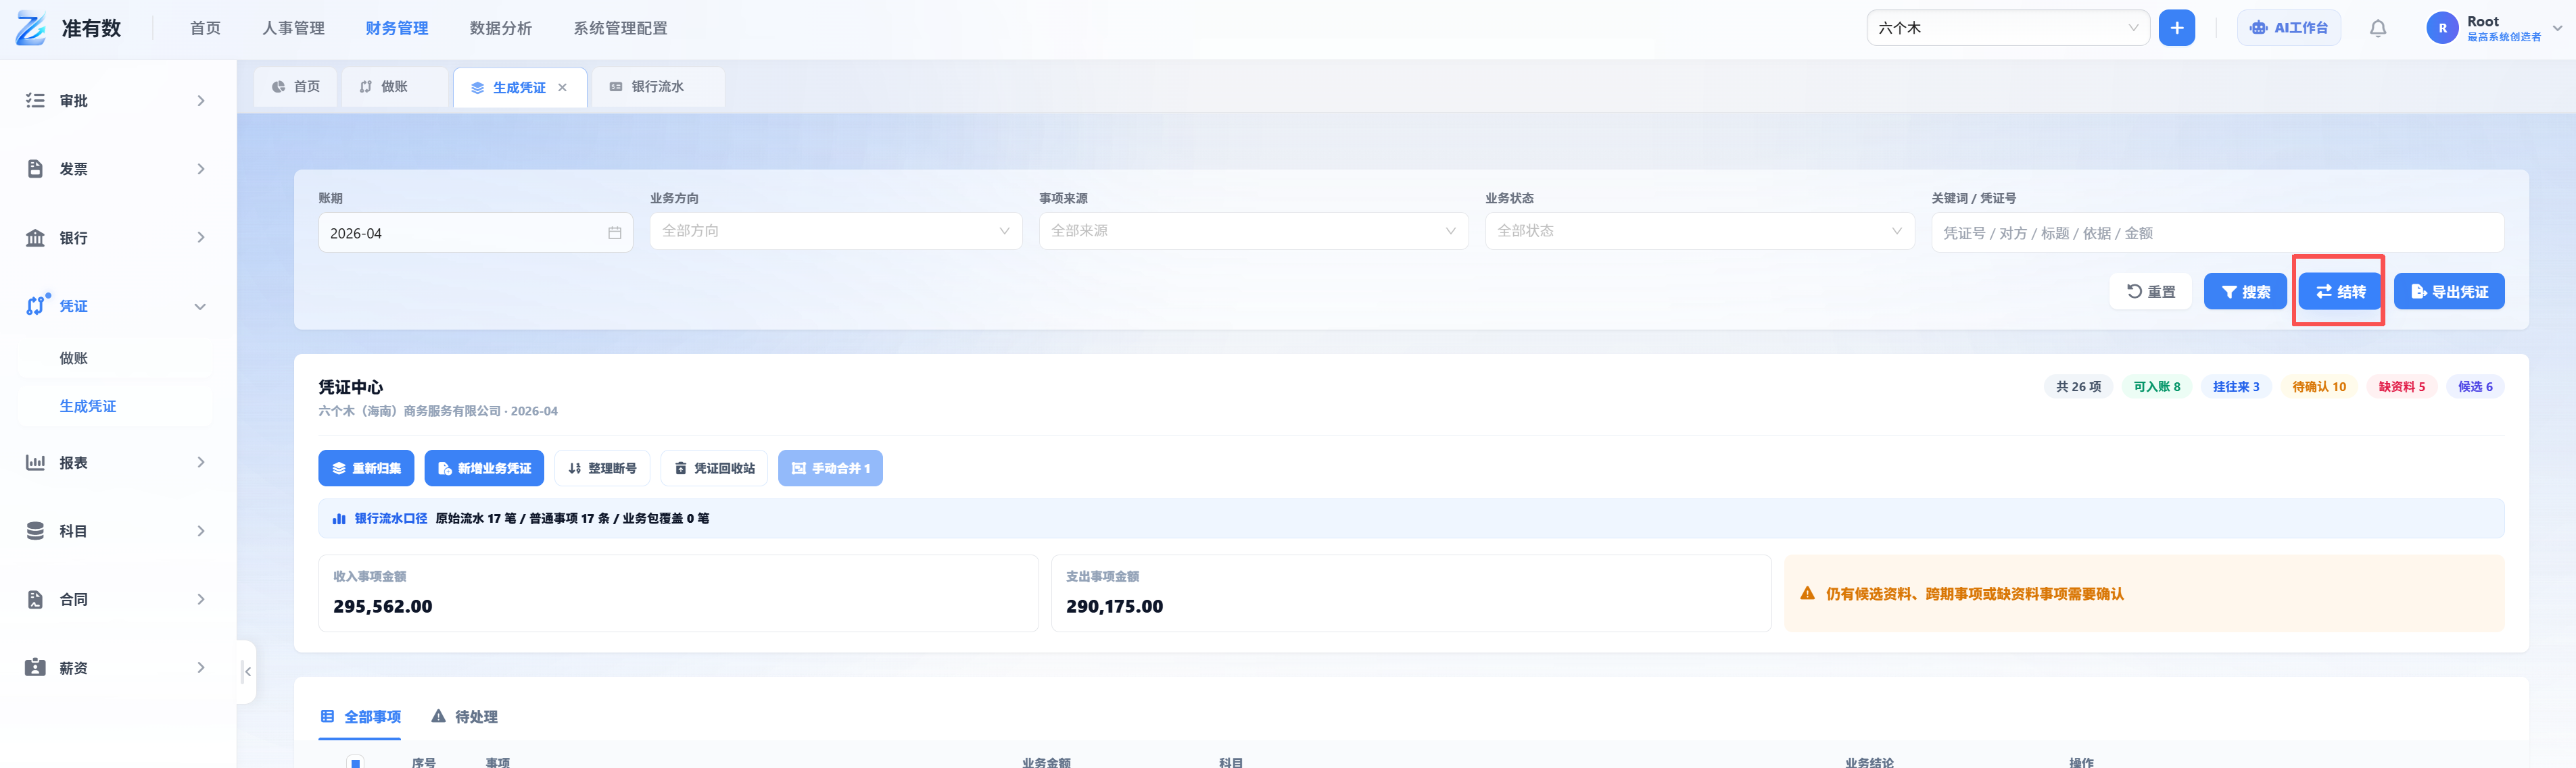Click the 准有数 logo icon
This screenshot has height=768, width=2576.
click(31, 28)
